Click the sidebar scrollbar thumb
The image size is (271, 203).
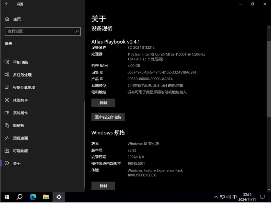(84, 144)
